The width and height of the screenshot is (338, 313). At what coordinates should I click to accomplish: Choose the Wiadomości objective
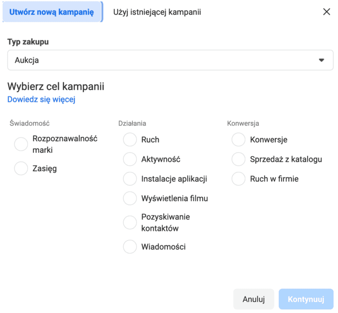130,247
